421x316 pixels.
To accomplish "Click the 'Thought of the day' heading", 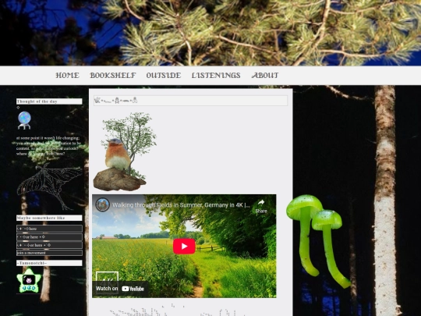I will pos(49,101).
